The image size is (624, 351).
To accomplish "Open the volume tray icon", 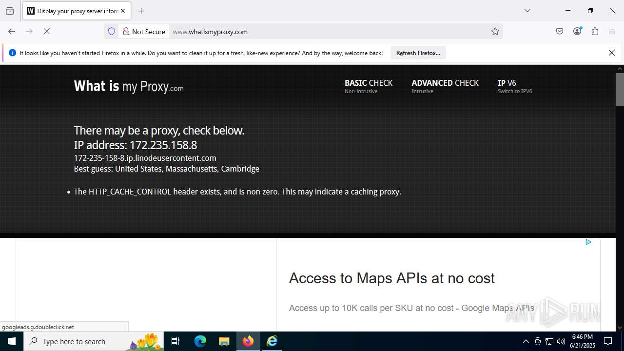I will tap(561, 341).
